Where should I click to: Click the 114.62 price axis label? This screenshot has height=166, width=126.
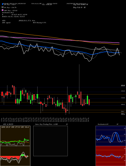(123, 98)
